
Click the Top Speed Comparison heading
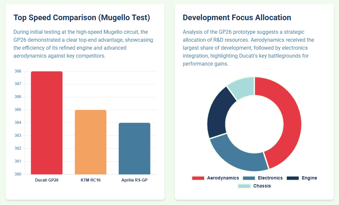[82, 18]
